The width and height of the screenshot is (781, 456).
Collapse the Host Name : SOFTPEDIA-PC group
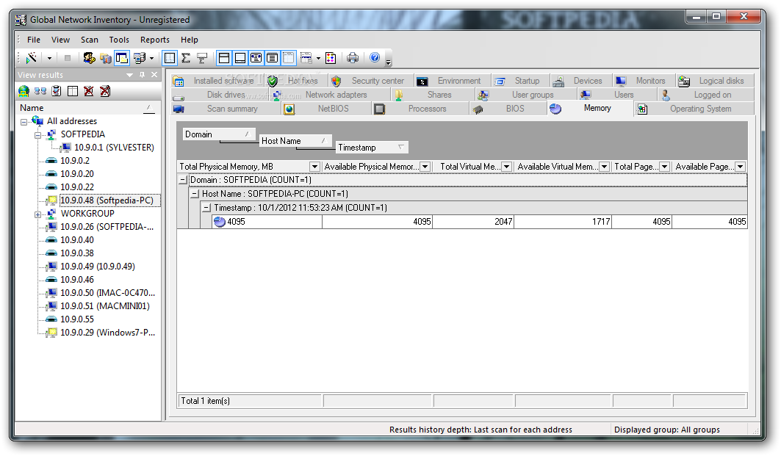click(195, 194)
